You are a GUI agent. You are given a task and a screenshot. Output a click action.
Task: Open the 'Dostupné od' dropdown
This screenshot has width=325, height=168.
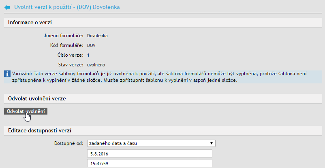(x=151, y=143)
